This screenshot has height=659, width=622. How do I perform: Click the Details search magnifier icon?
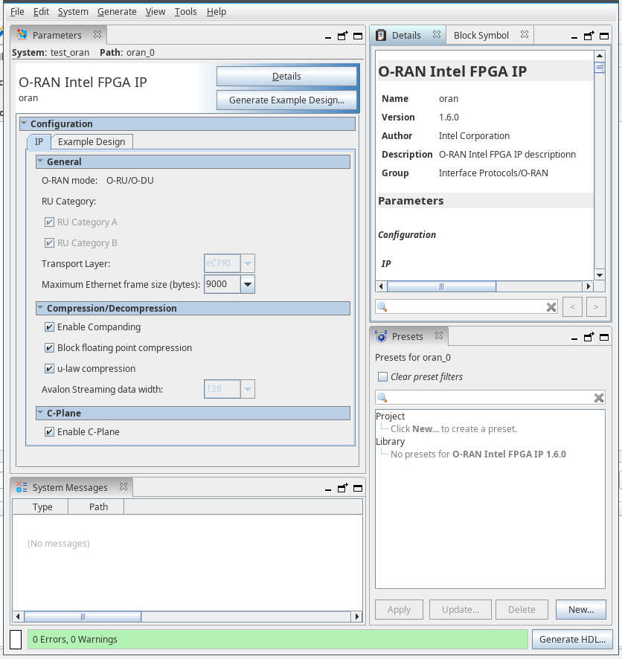[382, 306]
